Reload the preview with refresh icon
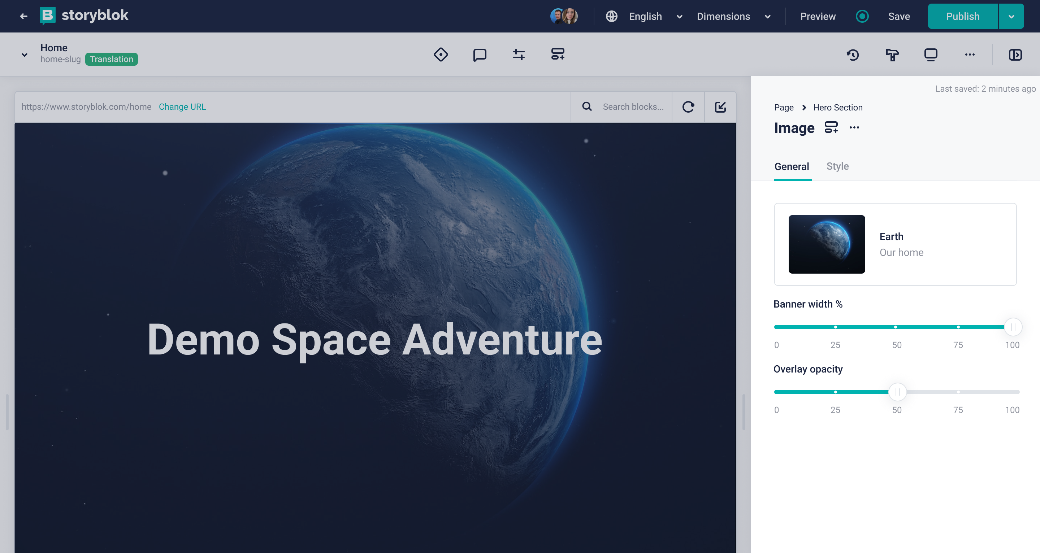This screenshot has width=1040, height=553. pos(688,106)
